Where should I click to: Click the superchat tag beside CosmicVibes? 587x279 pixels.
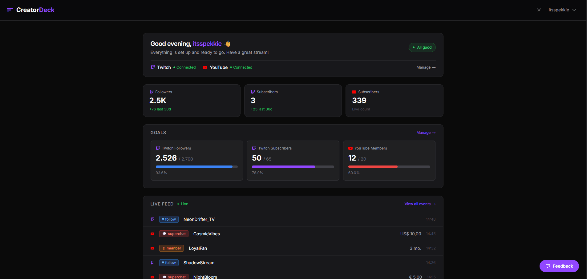click(174, 234)
